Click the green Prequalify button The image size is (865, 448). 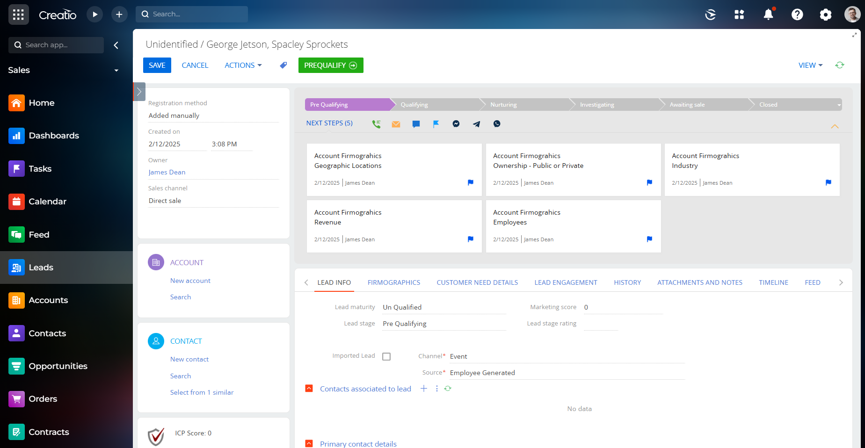click(331, 65)
